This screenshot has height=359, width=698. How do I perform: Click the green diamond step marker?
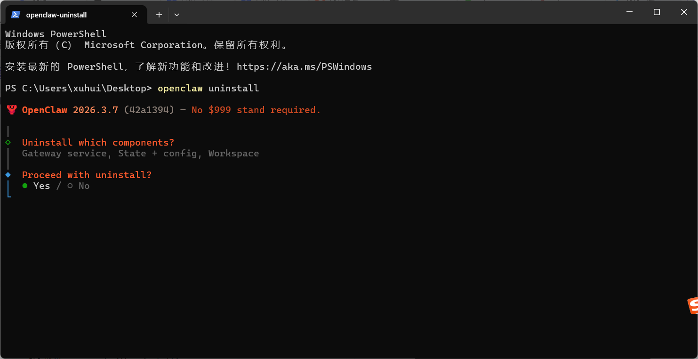coord(8,142)
